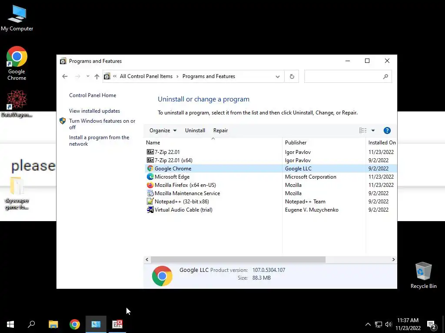Click publisher Eugene V. Muzychenko
Screen dimensions: 445x333
[x=312, y=210]
